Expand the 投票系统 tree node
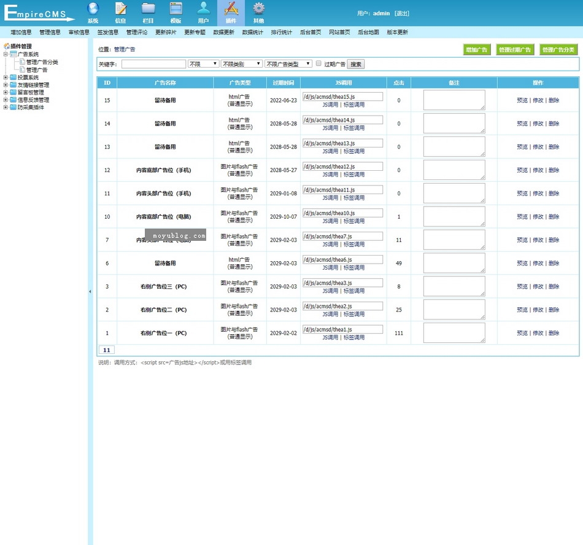This screenshot has width=583, height=545. pos(6,78)
